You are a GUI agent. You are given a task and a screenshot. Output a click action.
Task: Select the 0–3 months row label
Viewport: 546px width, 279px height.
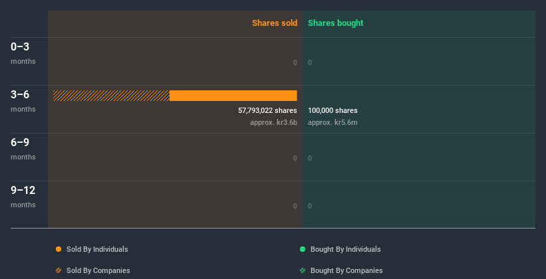23,53
